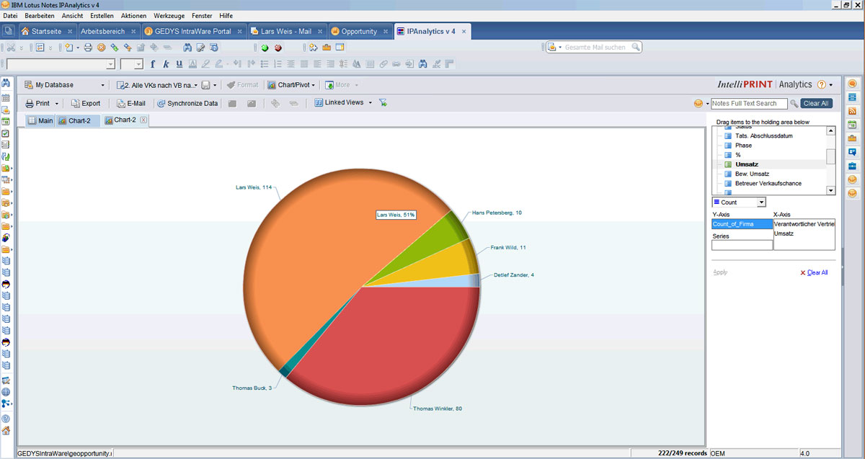865x459 pixels.
Task: Open the Werkzeuge menu
Action: click(169, 15)
